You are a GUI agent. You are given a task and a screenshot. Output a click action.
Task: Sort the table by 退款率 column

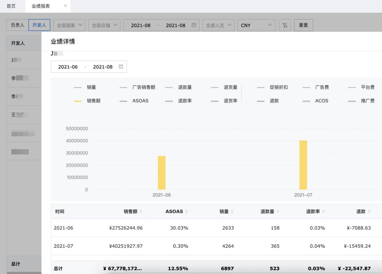(323, 211)
